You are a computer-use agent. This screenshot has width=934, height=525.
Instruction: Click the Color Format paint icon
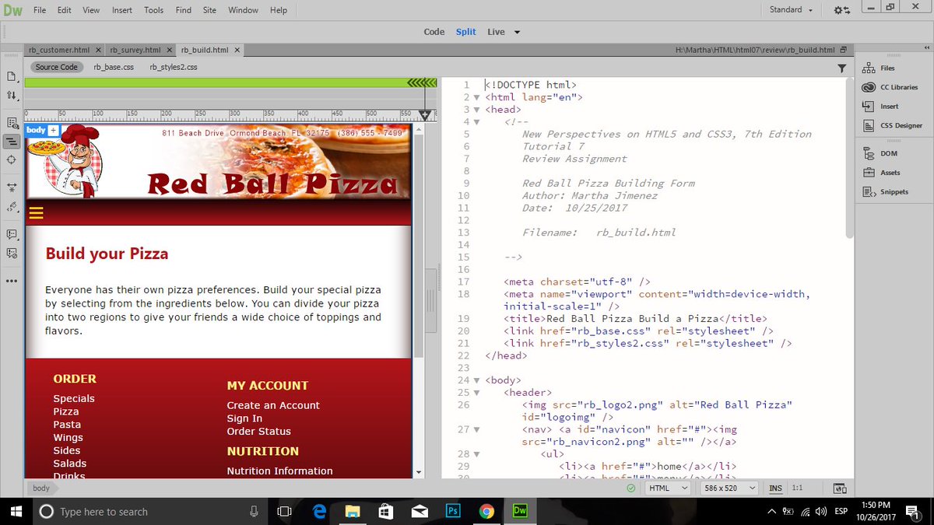[x=12, y=206]
